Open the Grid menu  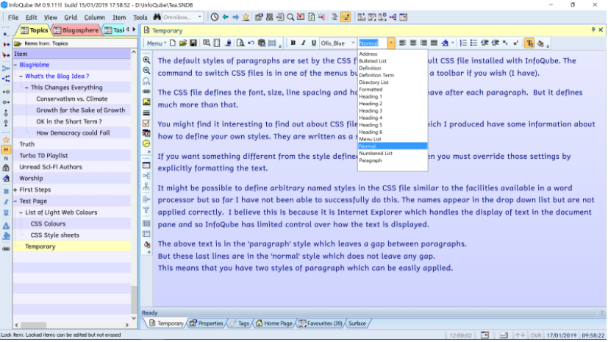click(x=71, y=18)
